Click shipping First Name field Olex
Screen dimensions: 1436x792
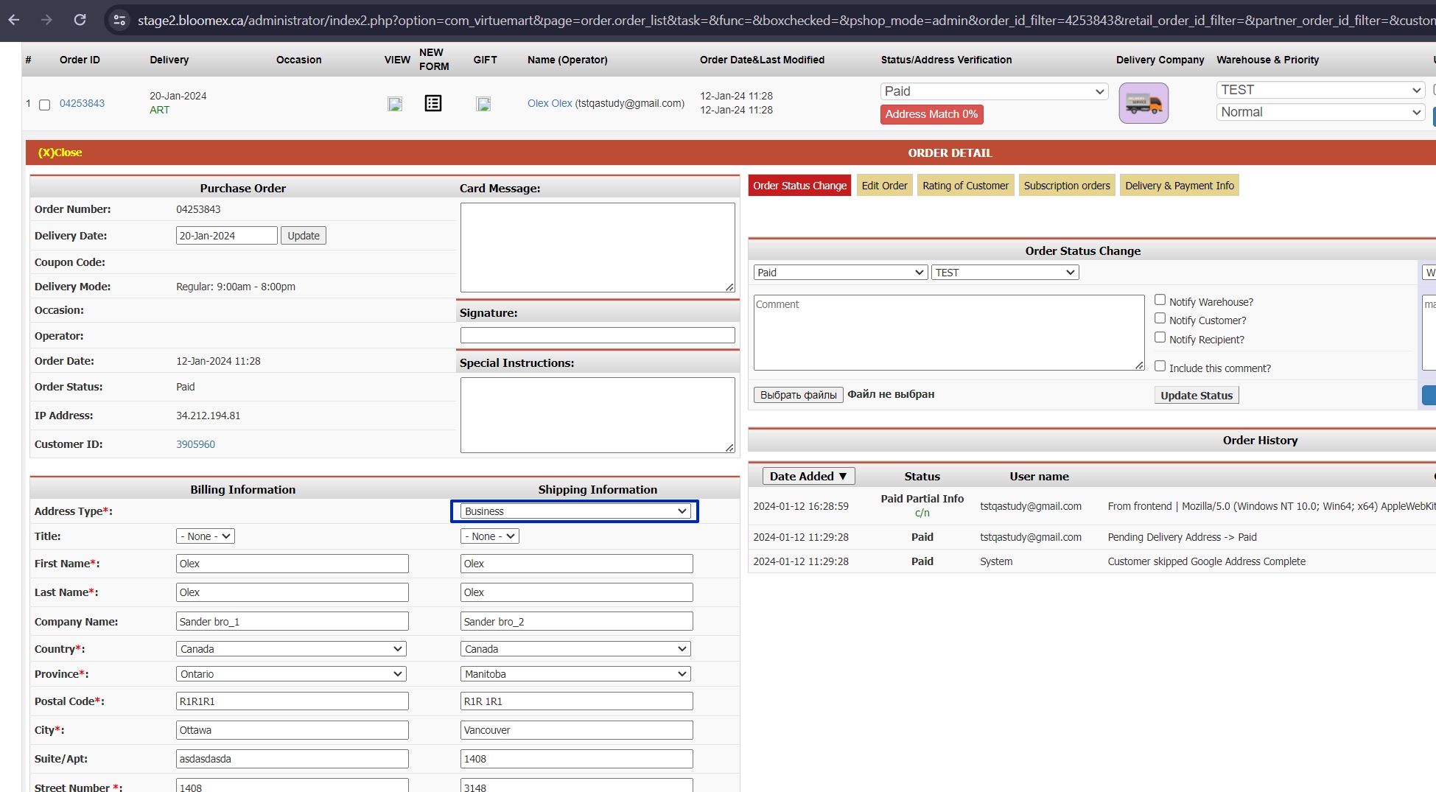pyautogui.click(x=577, y=564)
